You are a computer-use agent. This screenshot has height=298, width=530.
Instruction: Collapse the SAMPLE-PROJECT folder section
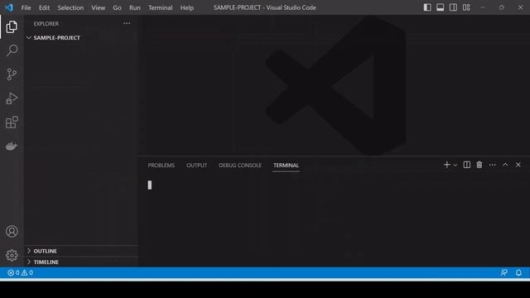[81, 37]
